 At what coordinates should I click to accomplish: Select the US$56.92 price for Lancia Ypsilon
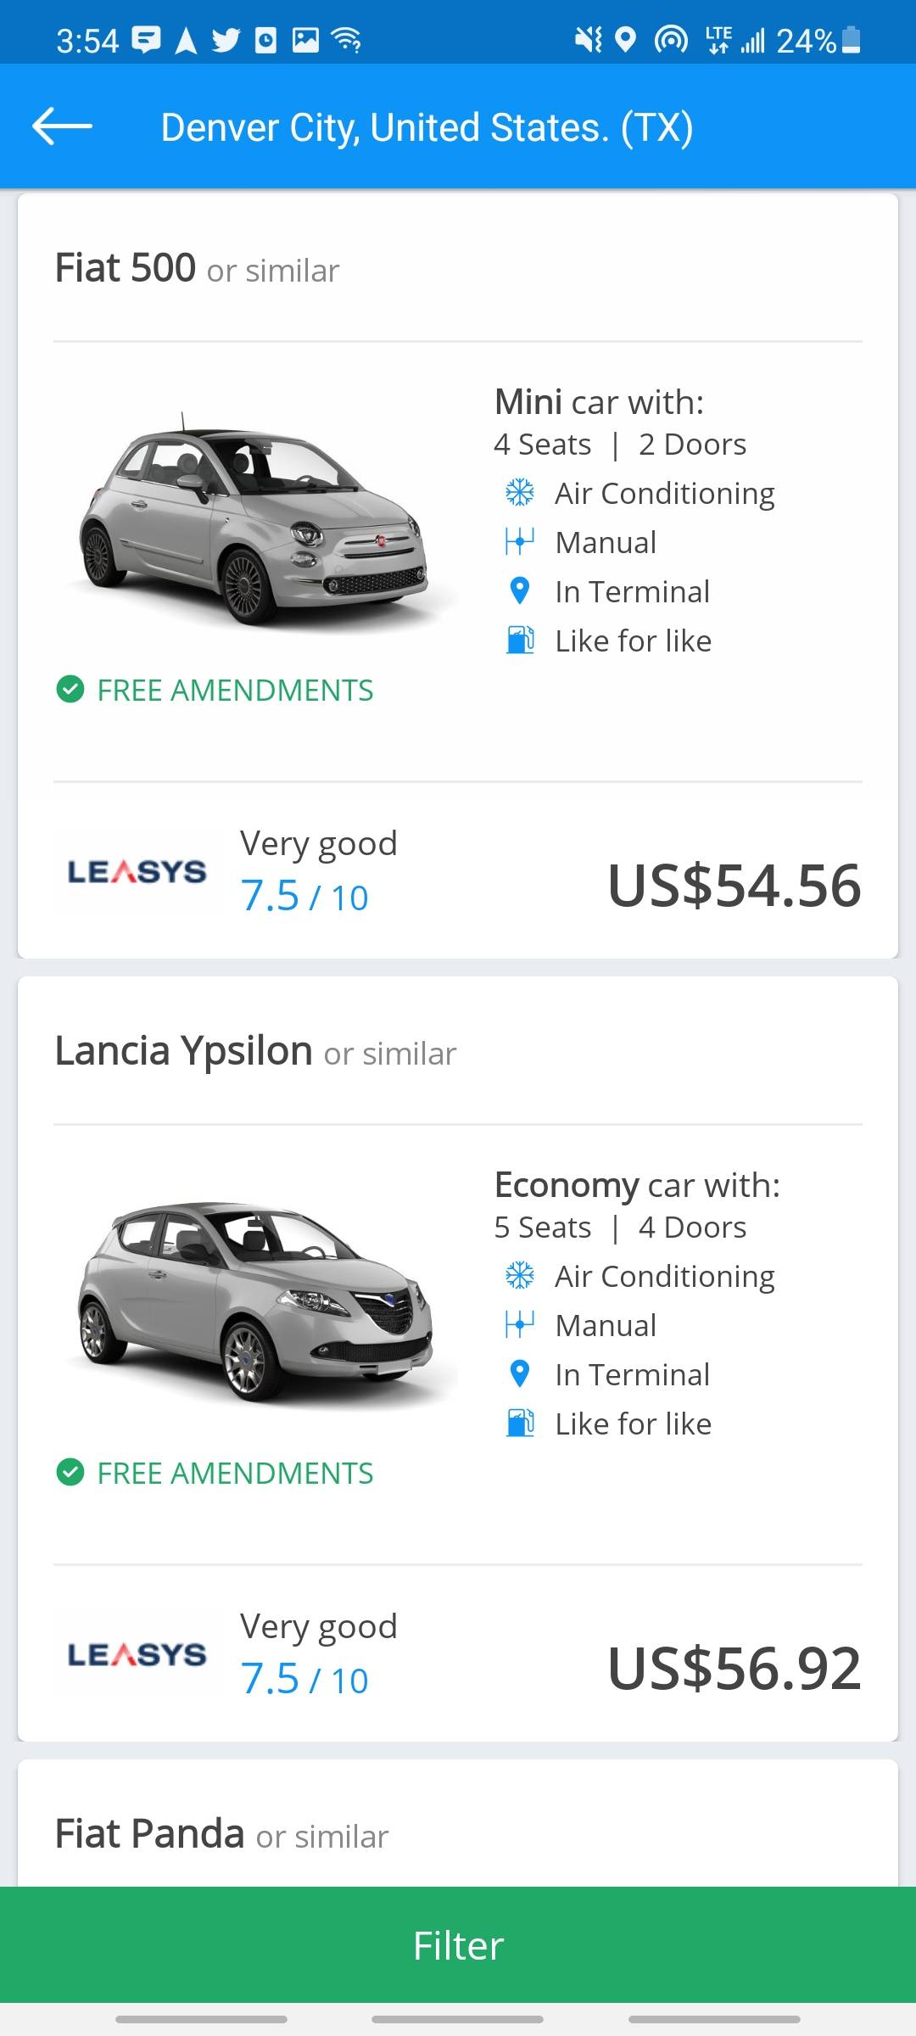(734, 1668)
